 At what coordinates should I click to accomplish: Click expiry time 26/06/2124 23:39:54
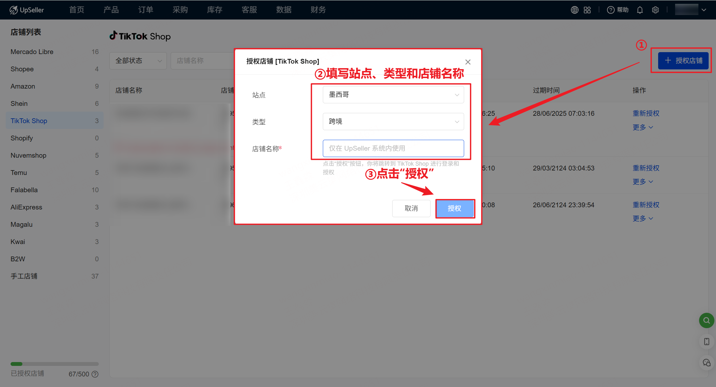click(564, 205)
